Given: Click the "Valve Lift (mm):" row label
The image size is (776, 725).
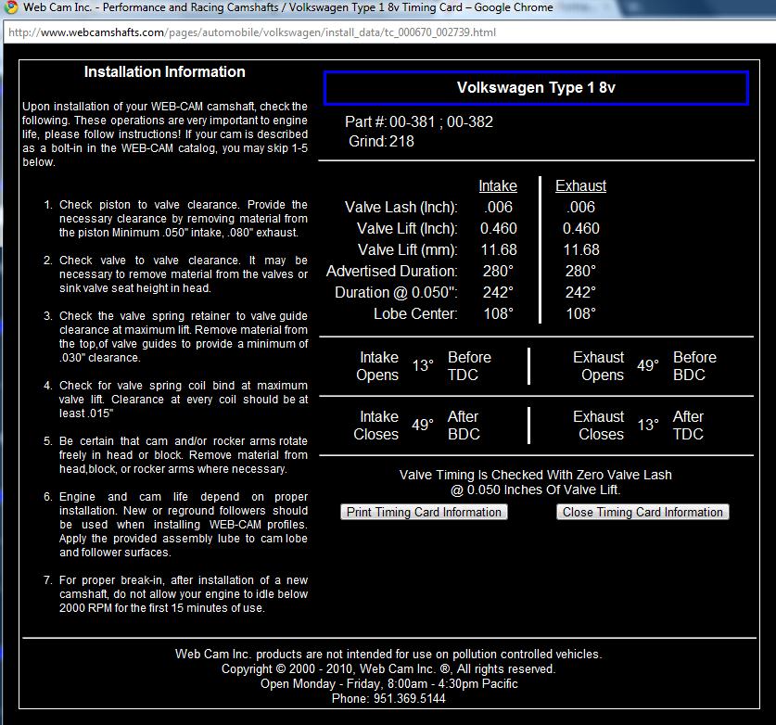Looking at the screenshot, I should [407, 250].
